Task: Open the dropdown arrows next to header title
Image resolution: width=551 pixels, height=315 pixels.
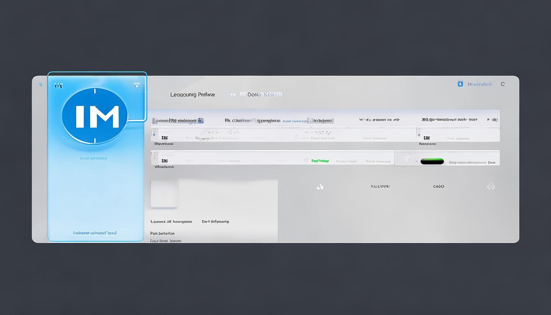Action: [x=233, y=95]
